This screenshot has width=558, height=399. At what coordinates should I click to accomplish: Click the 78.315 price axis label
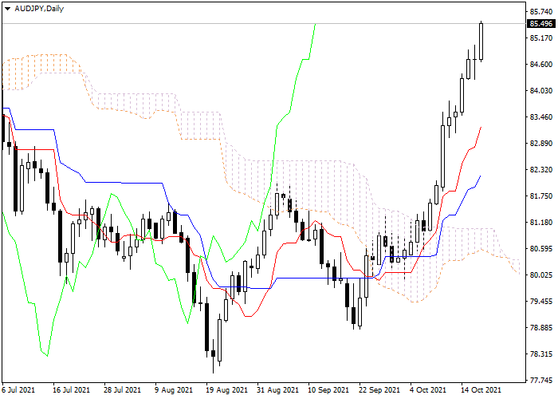[x=540, y=354]
